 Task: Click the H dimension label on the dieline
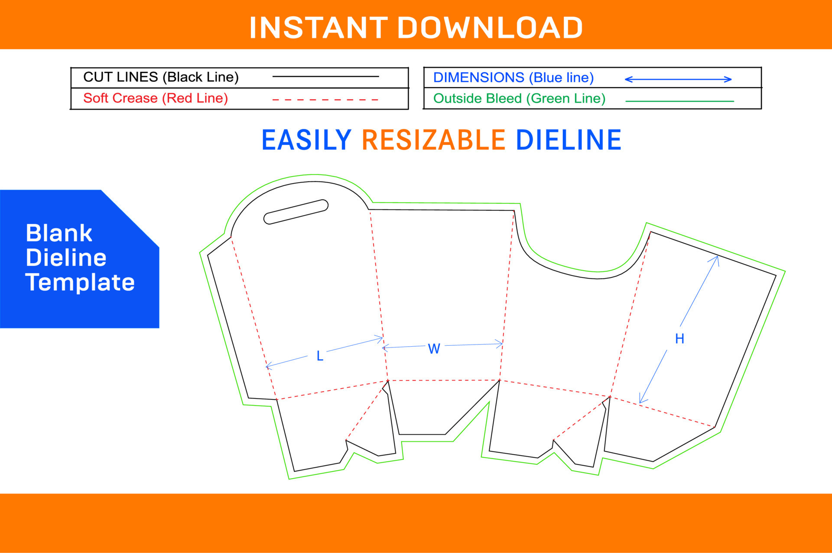pos(679,339)
